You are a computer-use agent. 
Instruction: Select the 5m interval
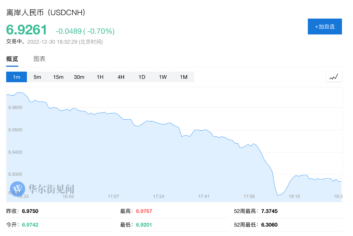pos(37,77)
